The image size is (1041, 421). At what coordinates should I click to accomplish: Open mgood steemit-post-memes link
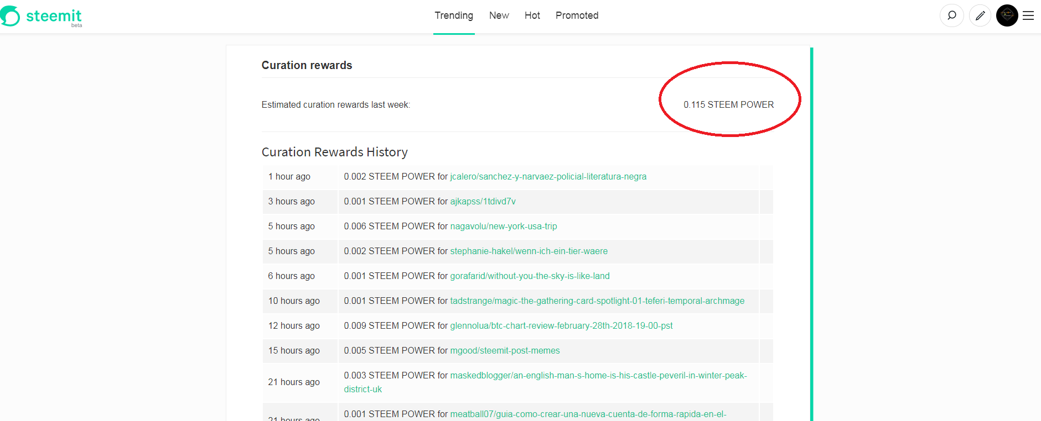pos(505,351)
